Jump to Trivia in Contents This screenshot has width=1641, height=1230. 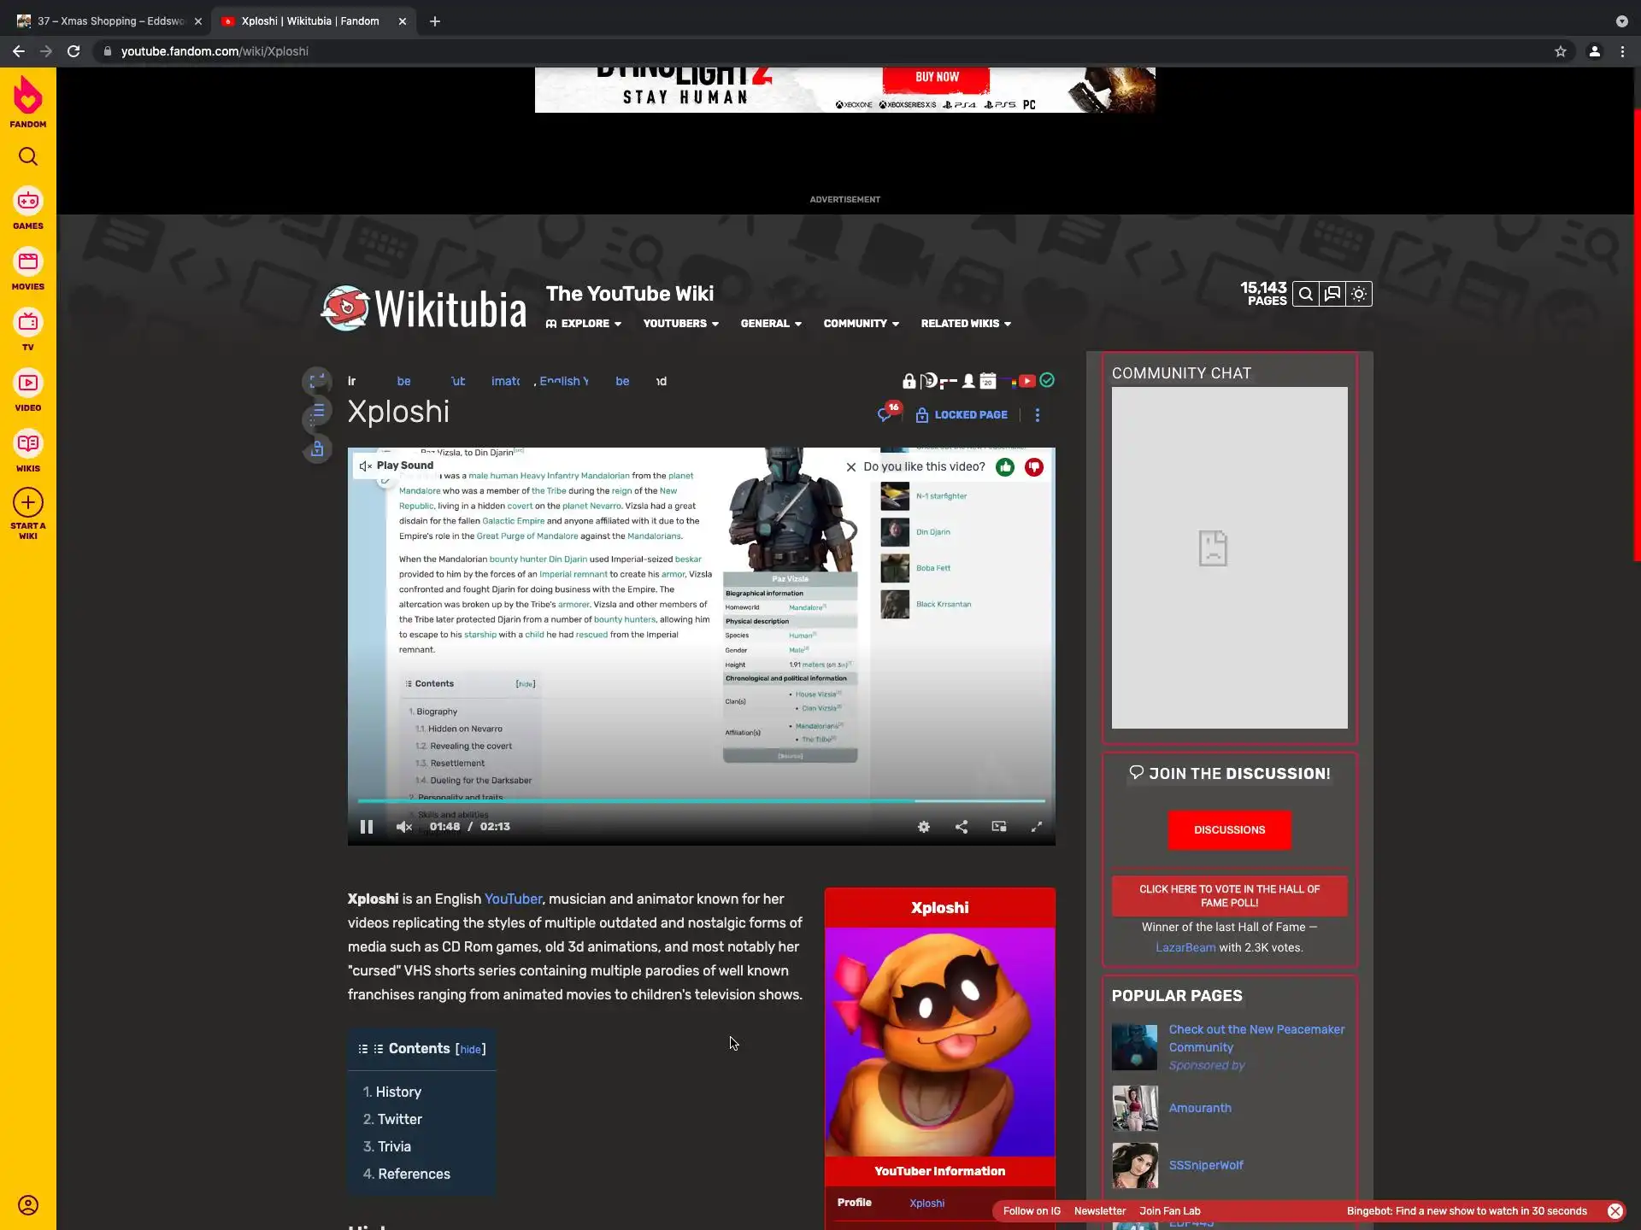(394, 1146)
